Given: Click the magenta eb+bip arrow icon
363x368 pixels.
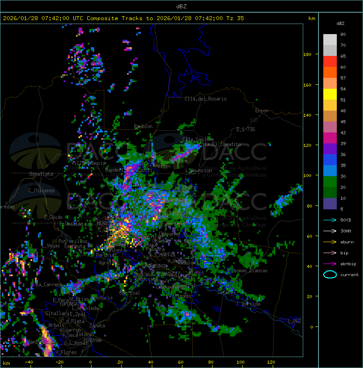Looking at the screenshot, I should (330, 264).
